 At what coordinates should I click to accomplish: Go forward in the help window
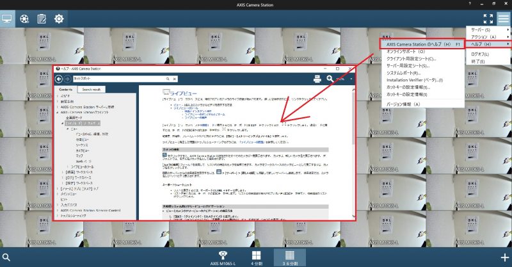(67, 79)
